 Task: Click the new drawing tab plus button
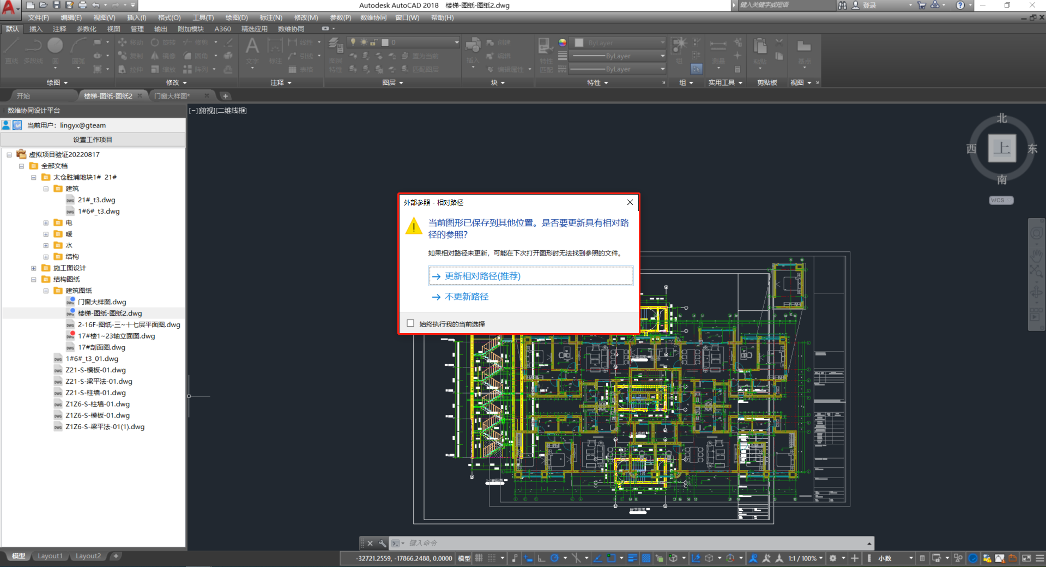click(x=225, y=96)
